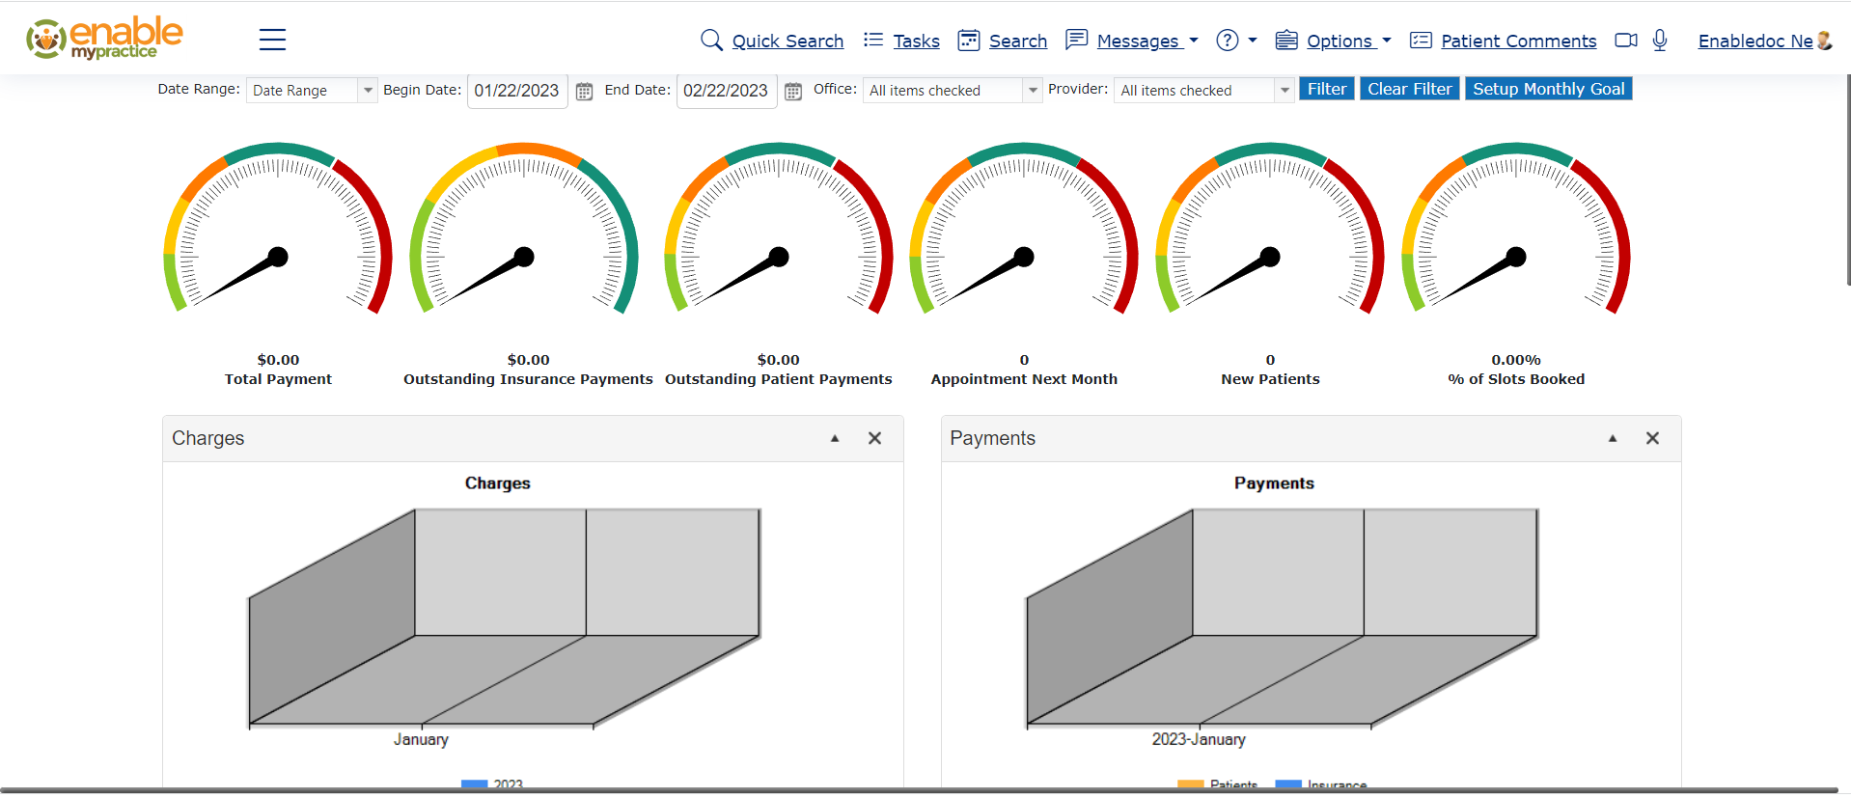Screen dimensions: 1851x798
Task: Click the Outstanding Insurance Payments gauge
Action: click(x=524, y=229)
